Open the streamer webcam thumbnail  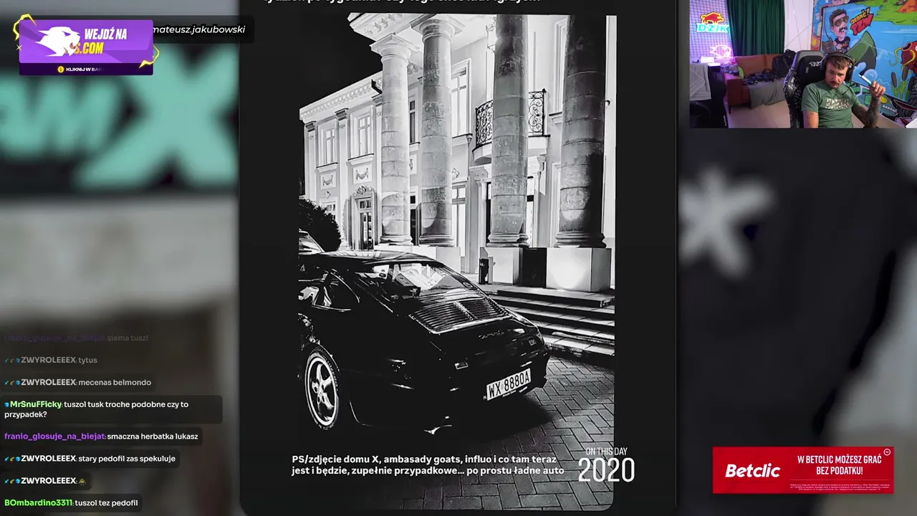click(x=803, y=64)
